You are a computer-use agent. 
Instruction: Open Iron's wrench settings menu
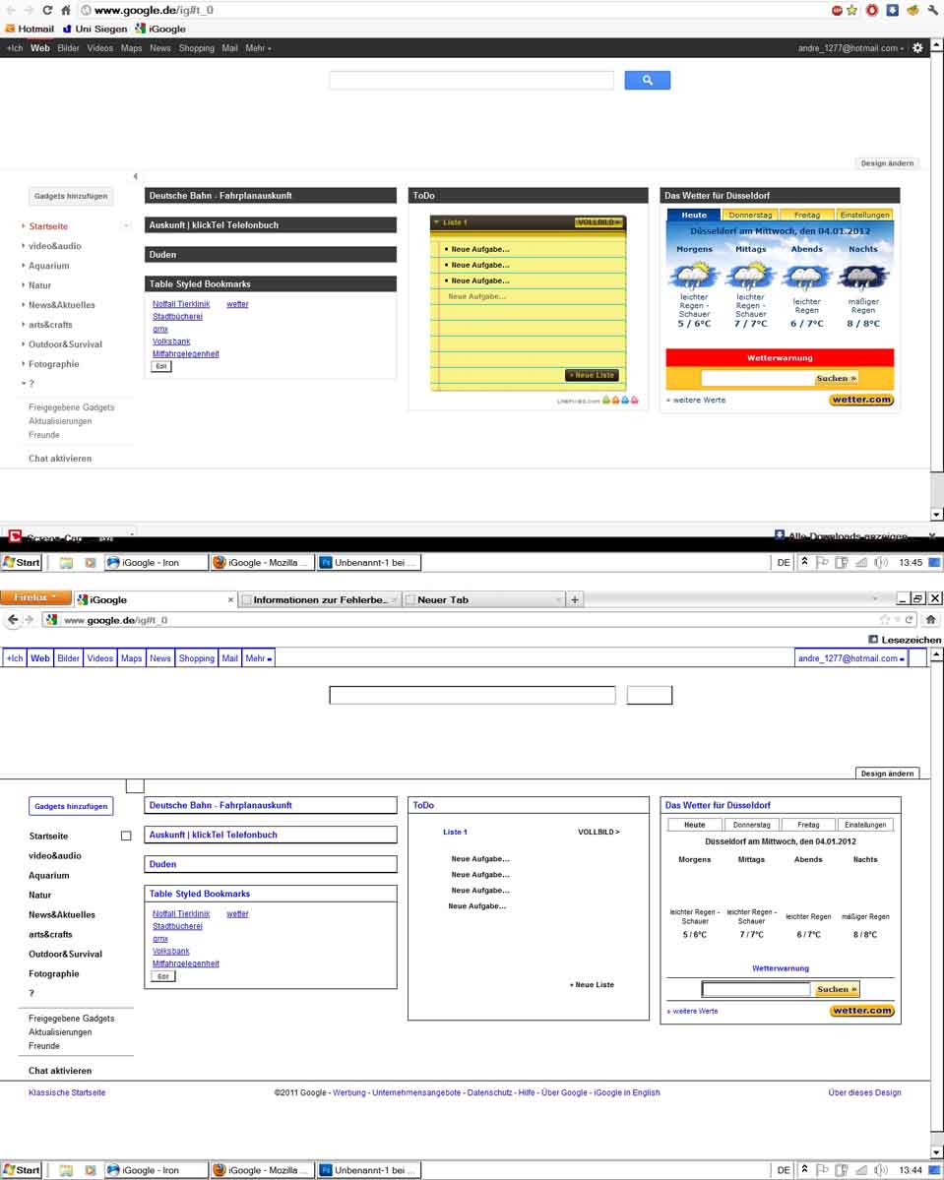(932, 10)
